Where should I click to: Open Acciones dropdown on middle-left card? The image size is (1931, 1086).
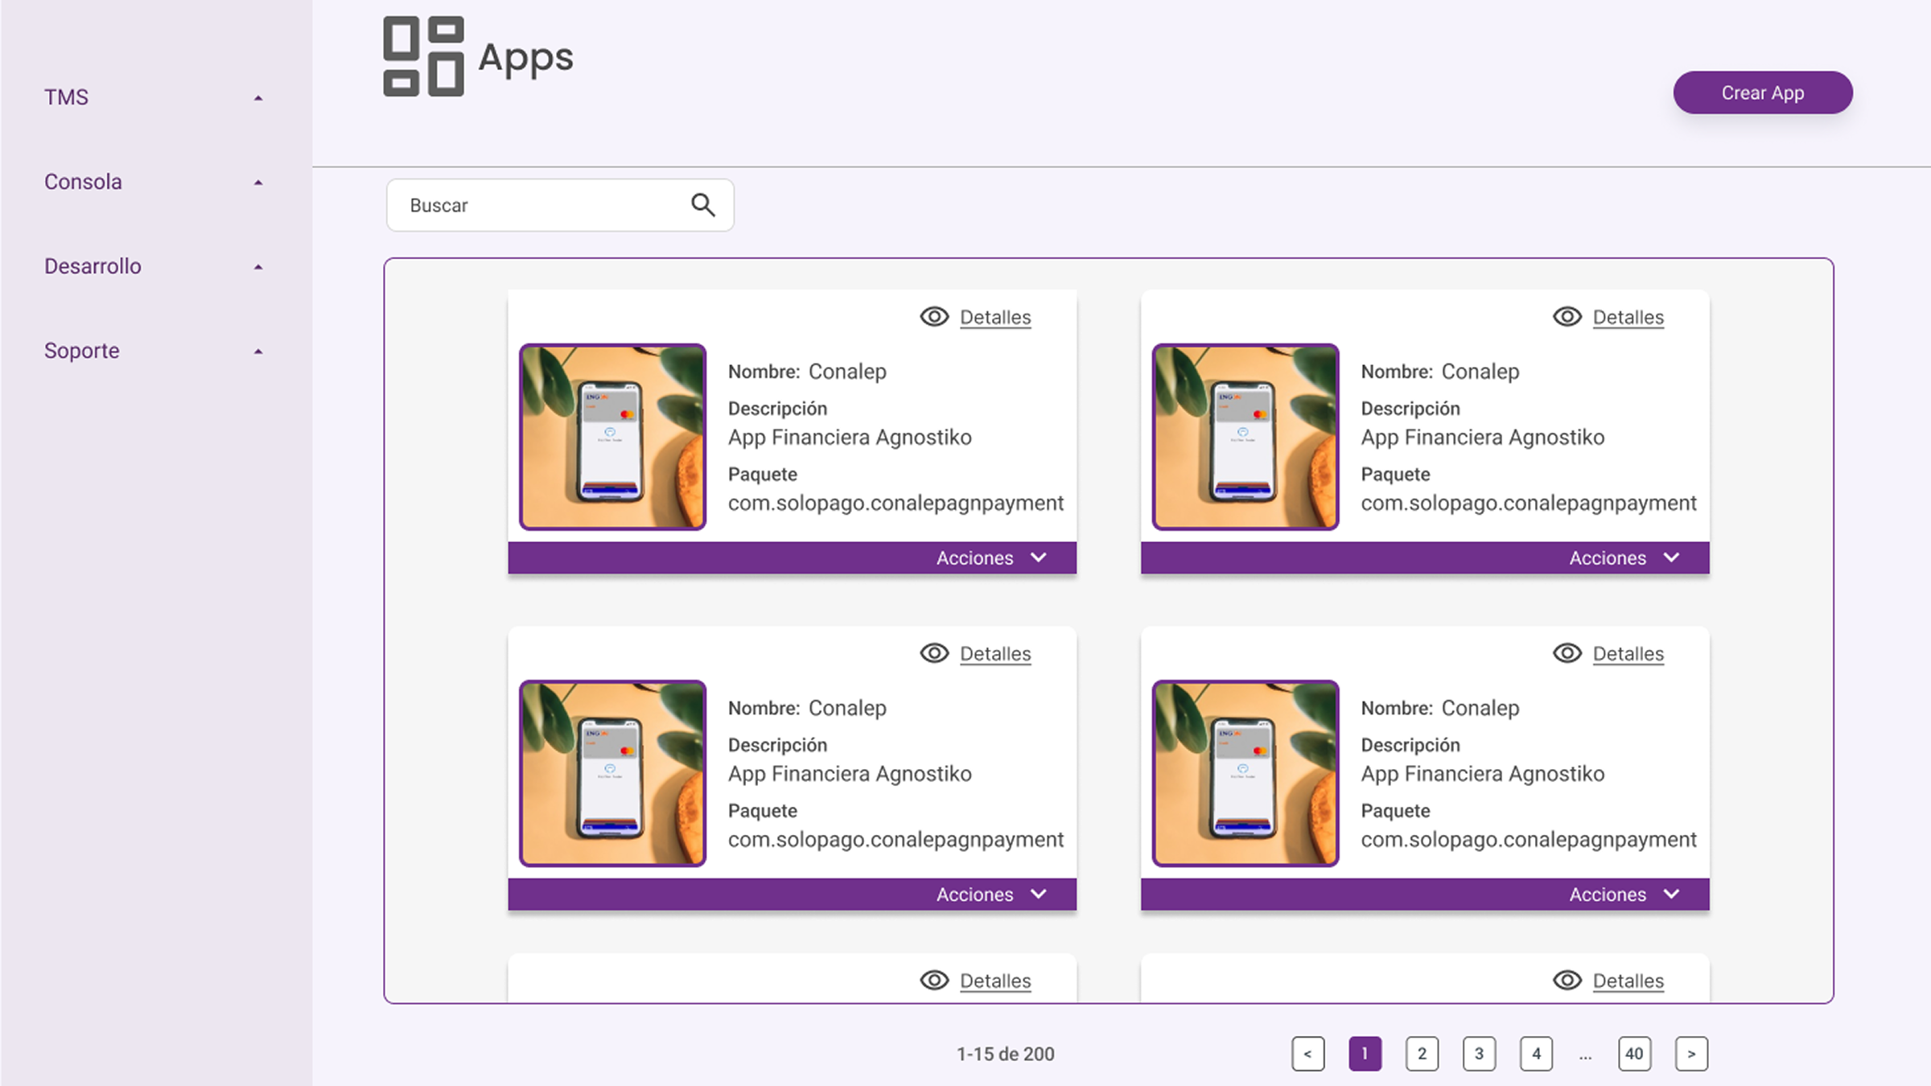tap(991, 894)
